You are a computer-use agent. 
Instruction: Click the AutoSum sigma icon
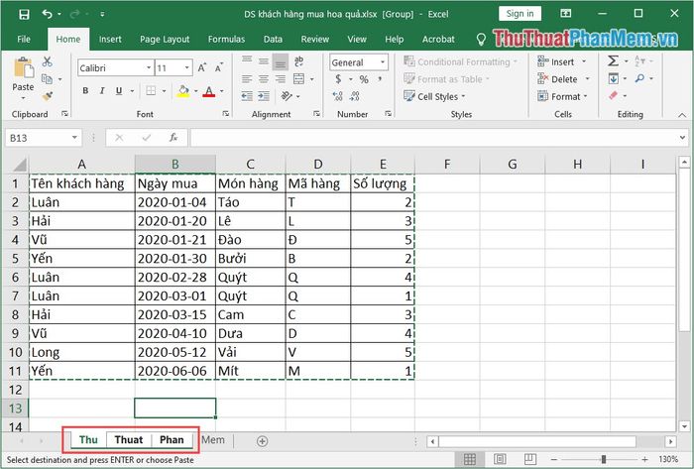pyautogui.click(x=613, y=60)
